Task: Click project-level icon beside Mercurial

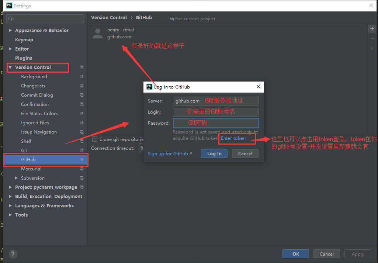Action: [x=82, y=169]
